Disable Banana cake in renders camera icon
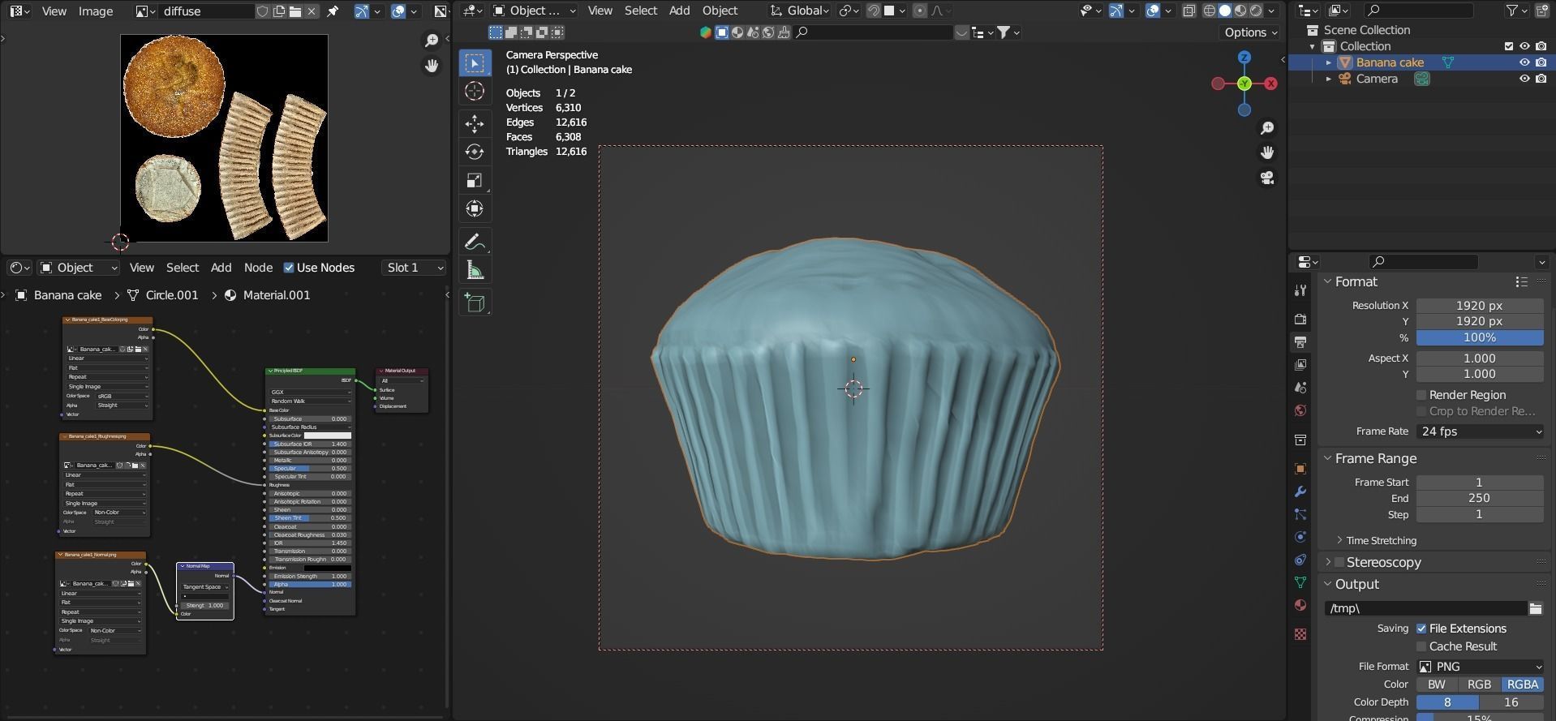This screenshot has width=1556, height=721. pos(1541,62)
